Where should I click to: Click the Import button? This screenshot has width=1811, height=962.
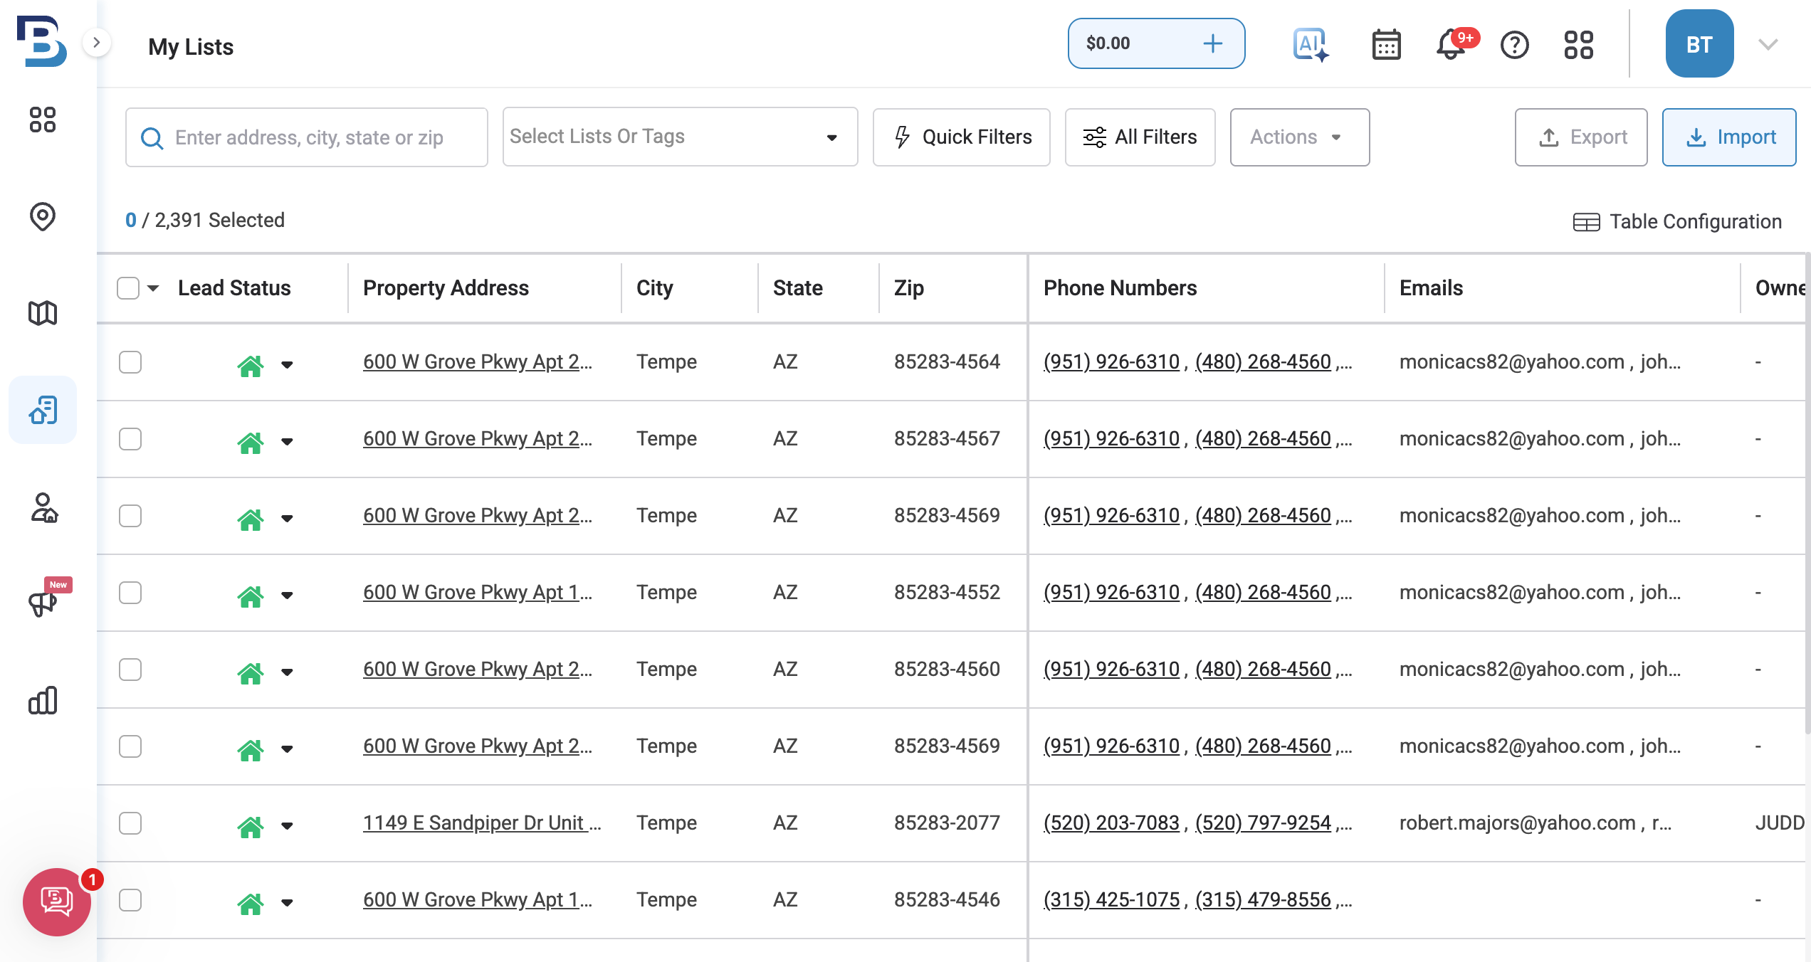click(x=1729, y=137)
